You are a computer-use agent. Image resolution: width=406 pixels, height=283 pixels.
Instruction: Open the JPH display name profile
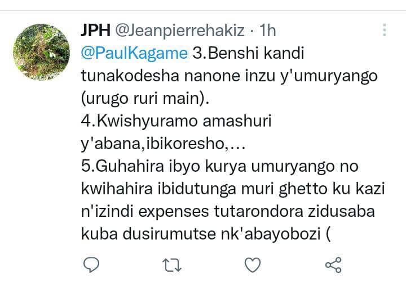95,31
